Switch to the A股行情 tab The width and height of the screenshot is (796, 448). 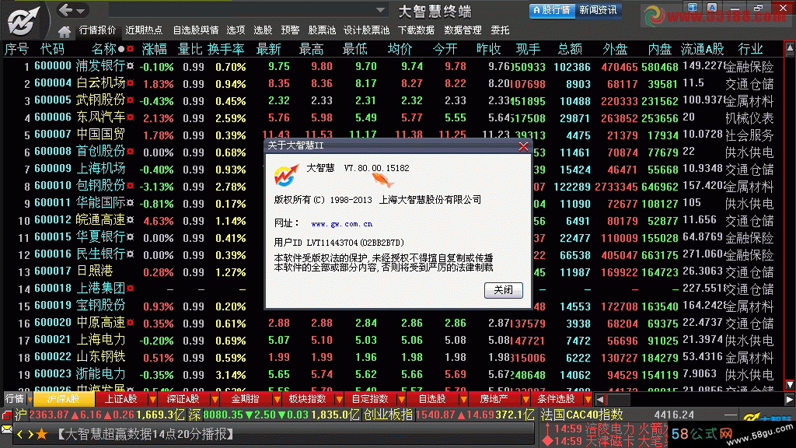click(553, 10)
